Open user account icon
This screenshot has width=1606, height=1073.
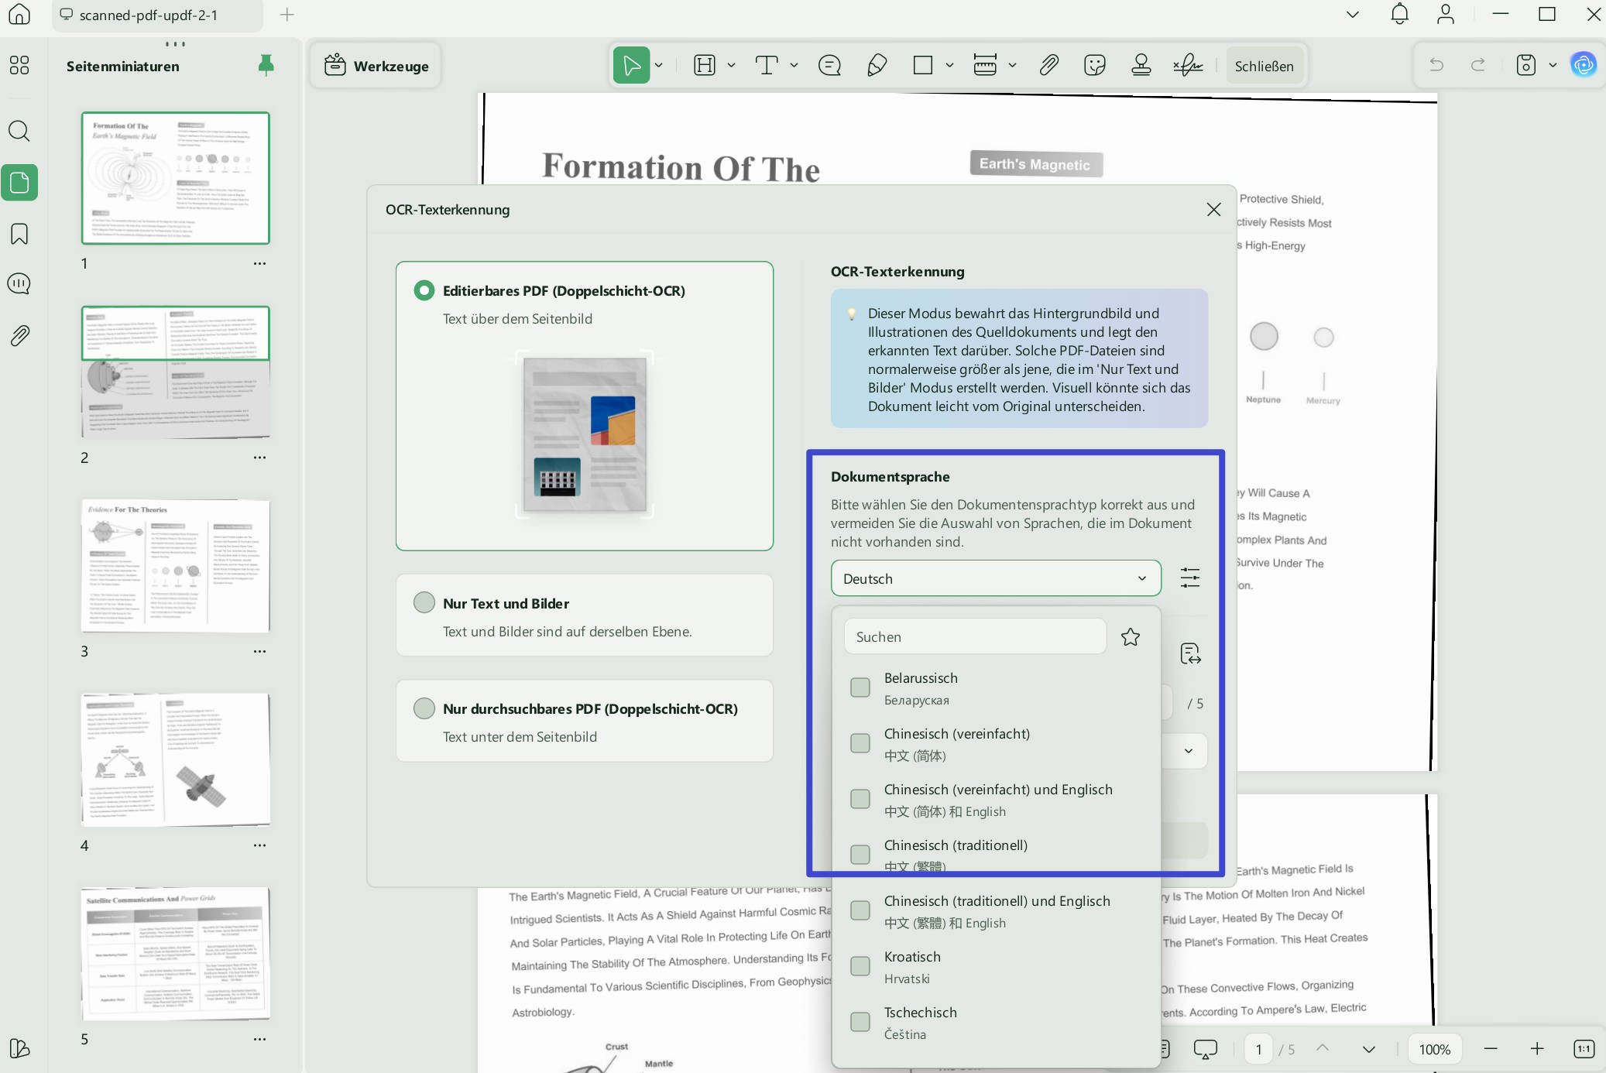[1446, 14]
